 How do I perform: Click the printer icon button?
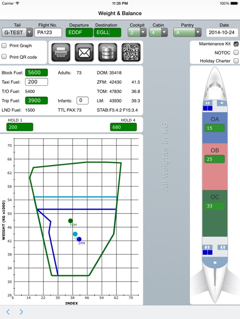coord(61,52)
